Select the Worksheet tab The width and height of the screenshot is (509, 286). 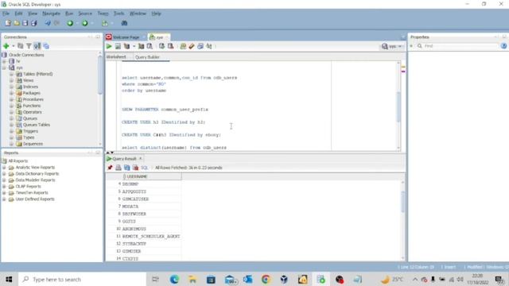(x=116, y=57)
